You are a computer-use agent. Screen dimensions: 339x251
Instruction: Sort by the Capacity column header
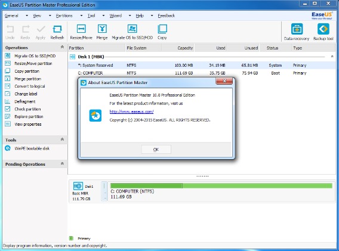tap(178, 48)
